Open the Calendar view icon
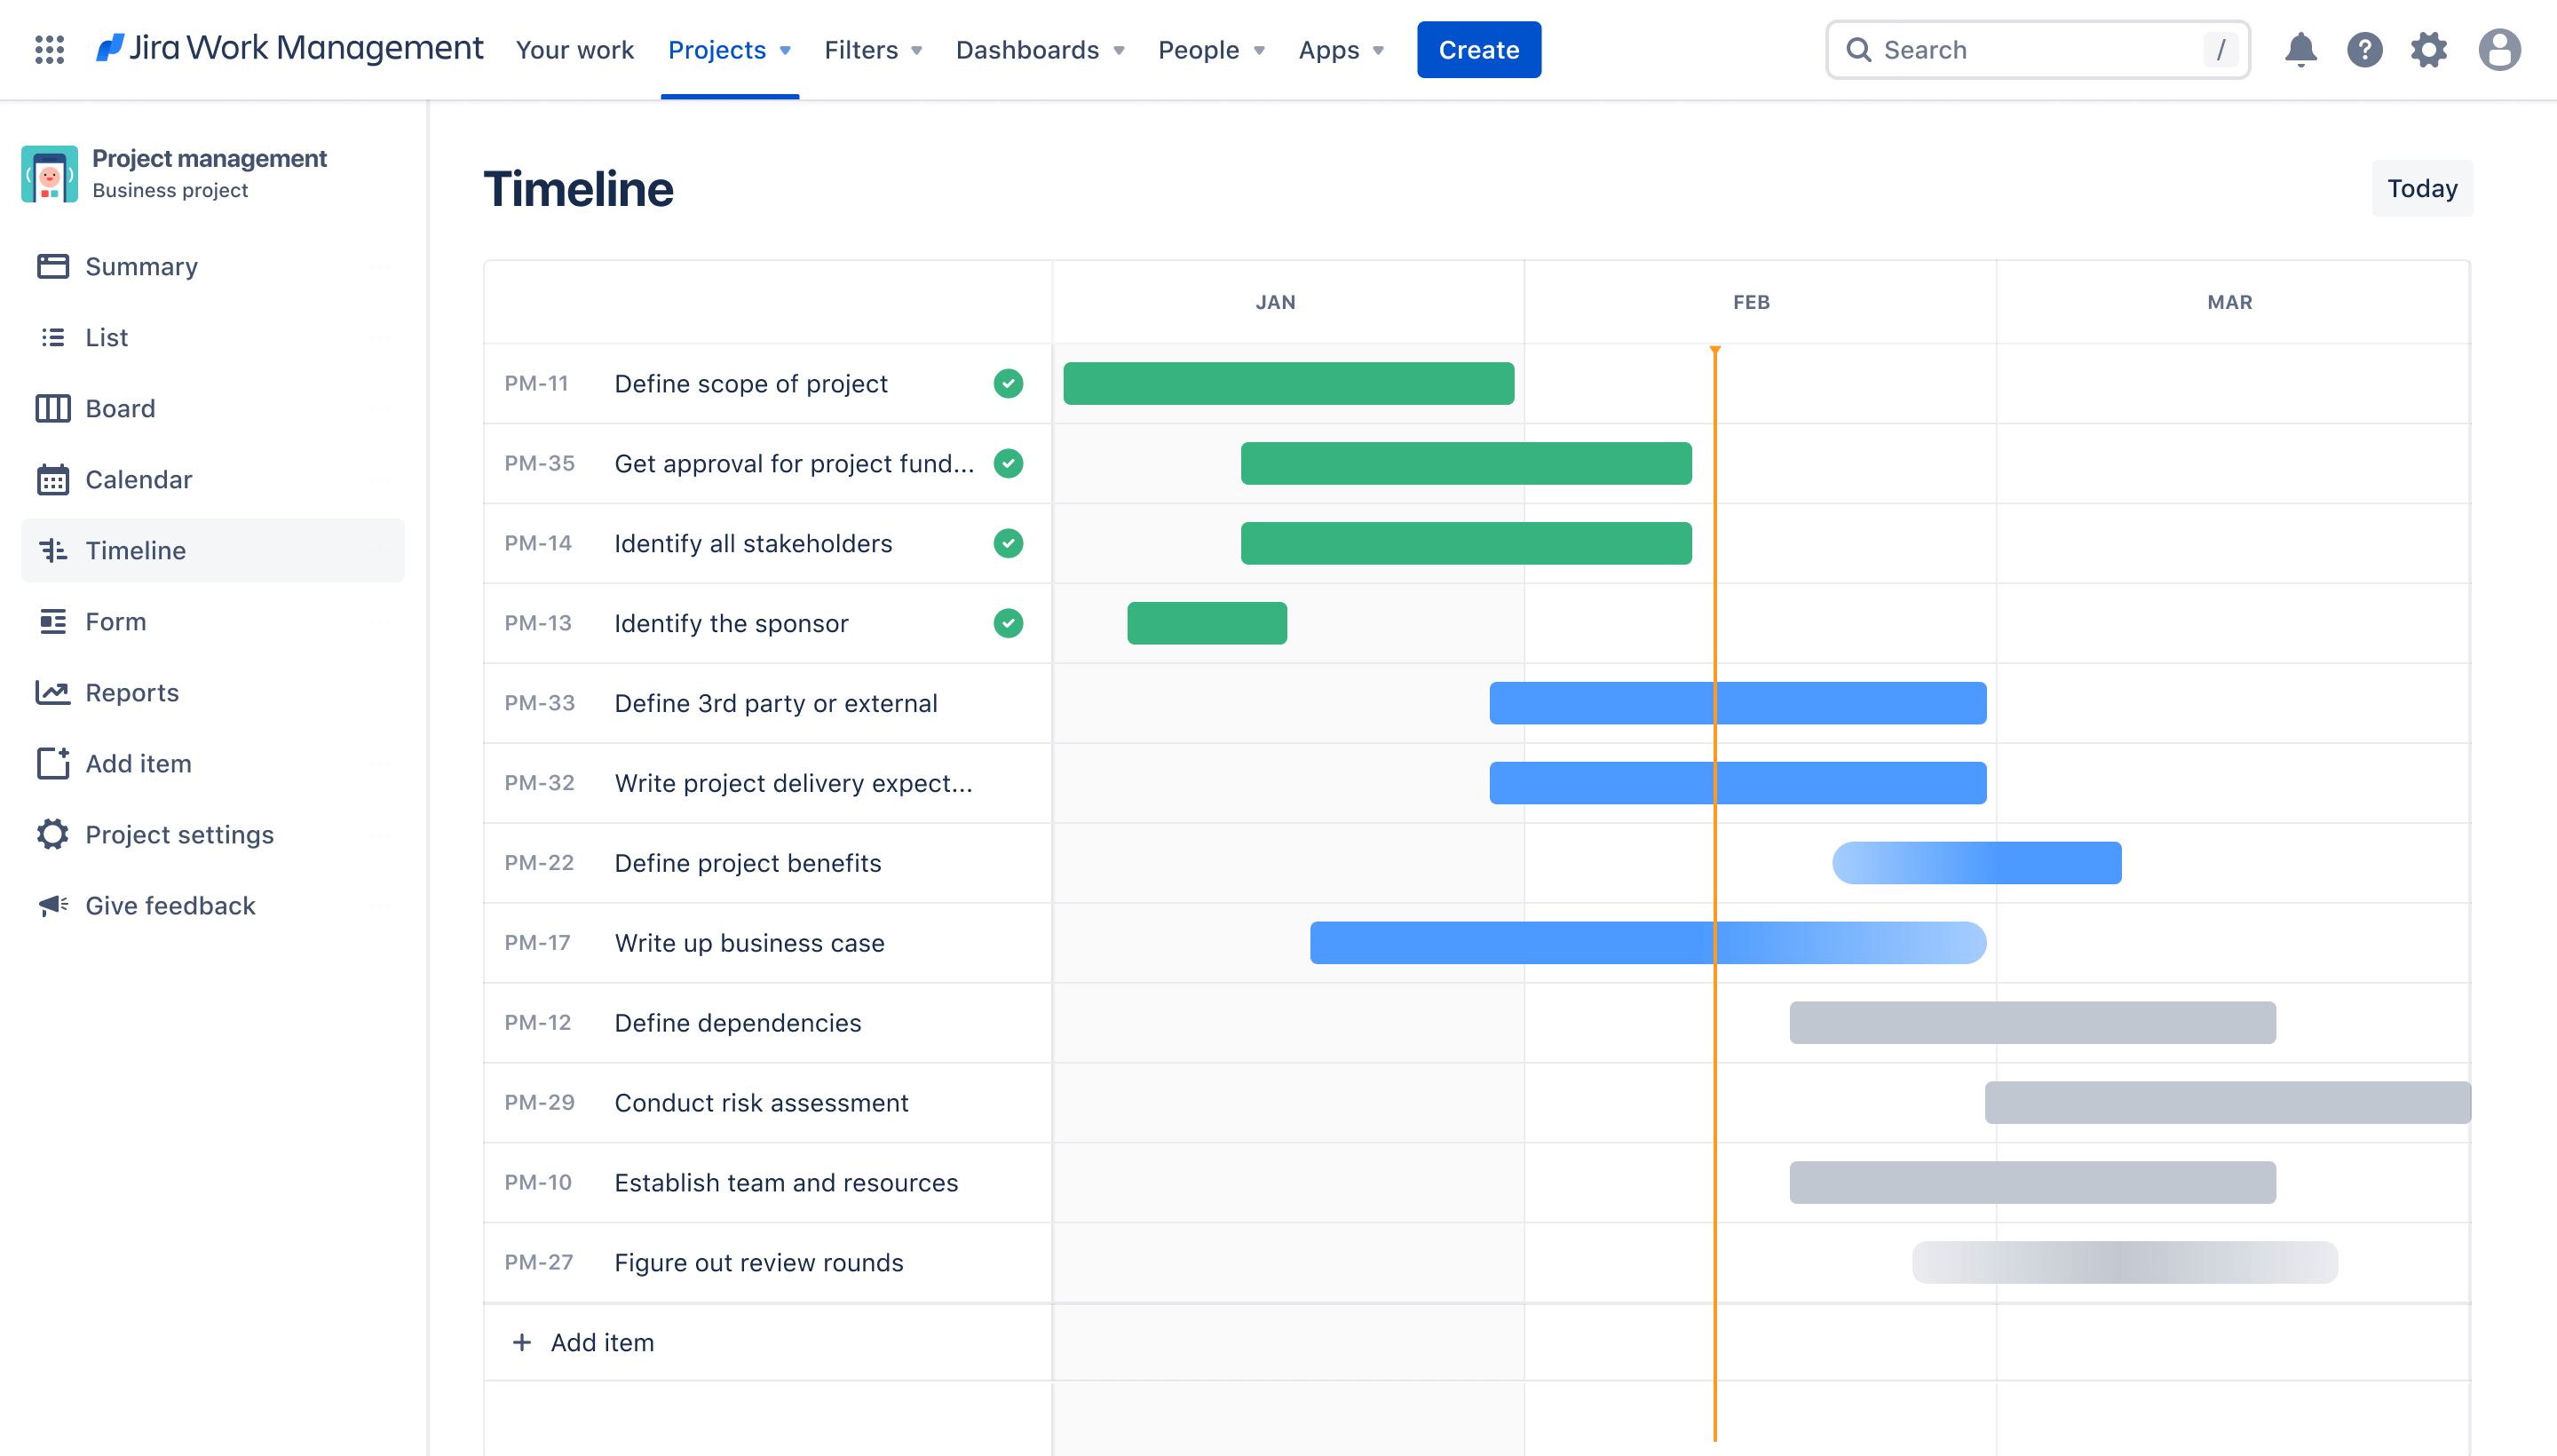 point(52,479)
